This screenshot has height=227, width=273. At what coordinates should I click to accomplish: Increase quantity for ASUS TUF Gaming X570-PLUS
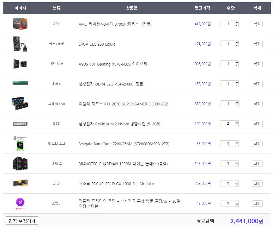(237, 62)
